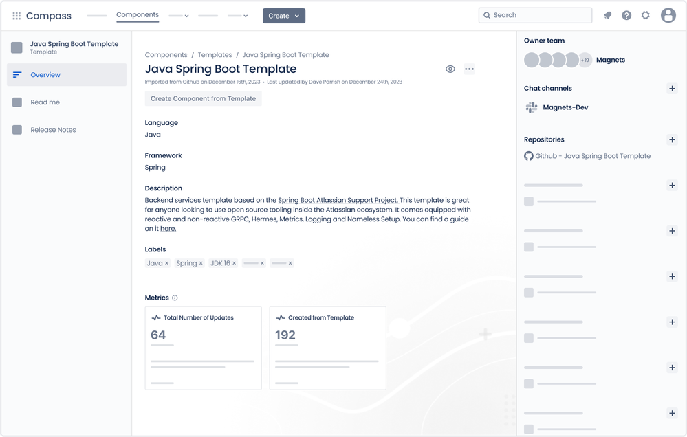Open the more actions ellipsis menu

point(469,69)
